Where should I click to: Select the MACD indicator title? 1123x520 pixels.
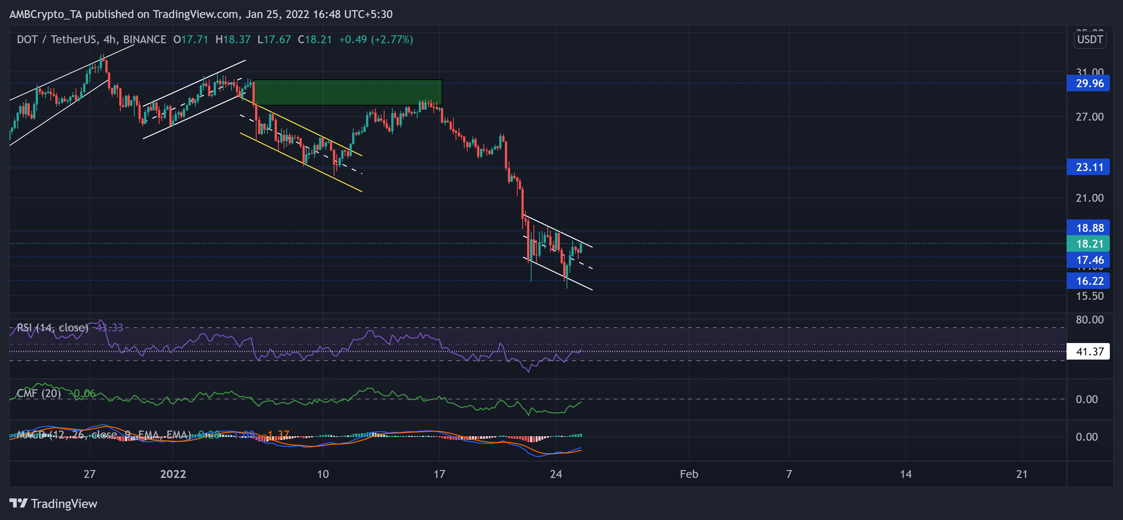click(x=103, y=435)
